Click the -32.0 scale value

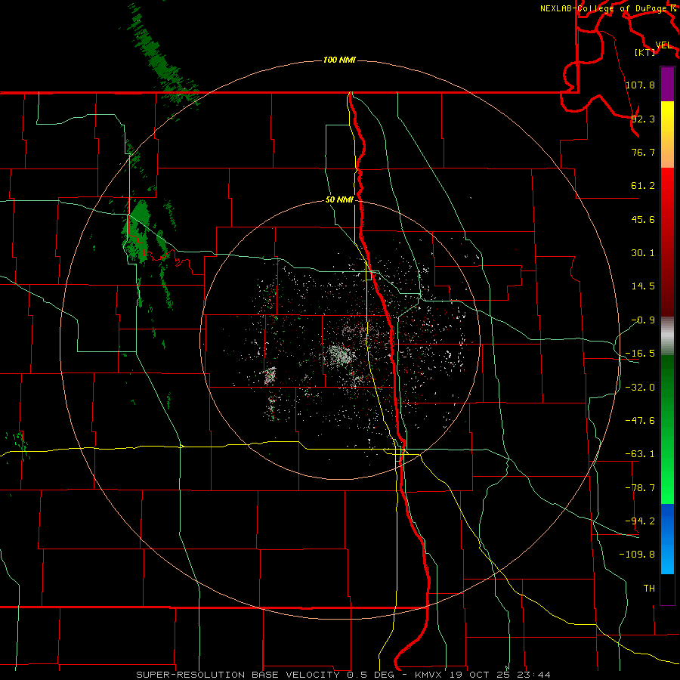coord(640,388)
